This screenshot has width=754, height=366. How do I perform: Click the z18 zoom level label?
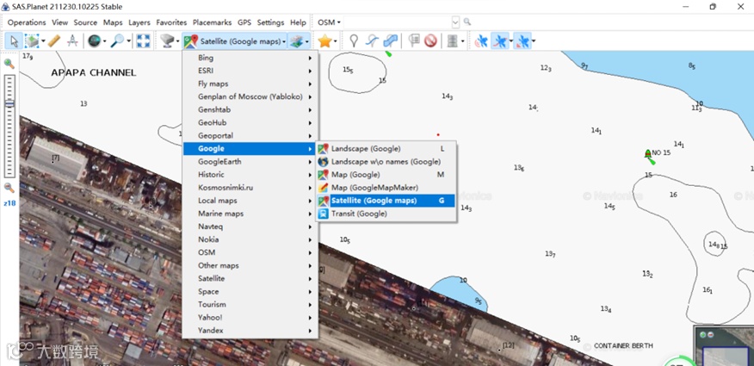click(x=9, y=203)
